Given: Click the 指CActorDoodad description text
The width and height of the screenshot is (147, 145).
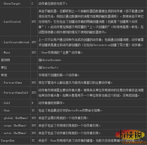Looking at the screenshot, I should (x=50, y=60).
